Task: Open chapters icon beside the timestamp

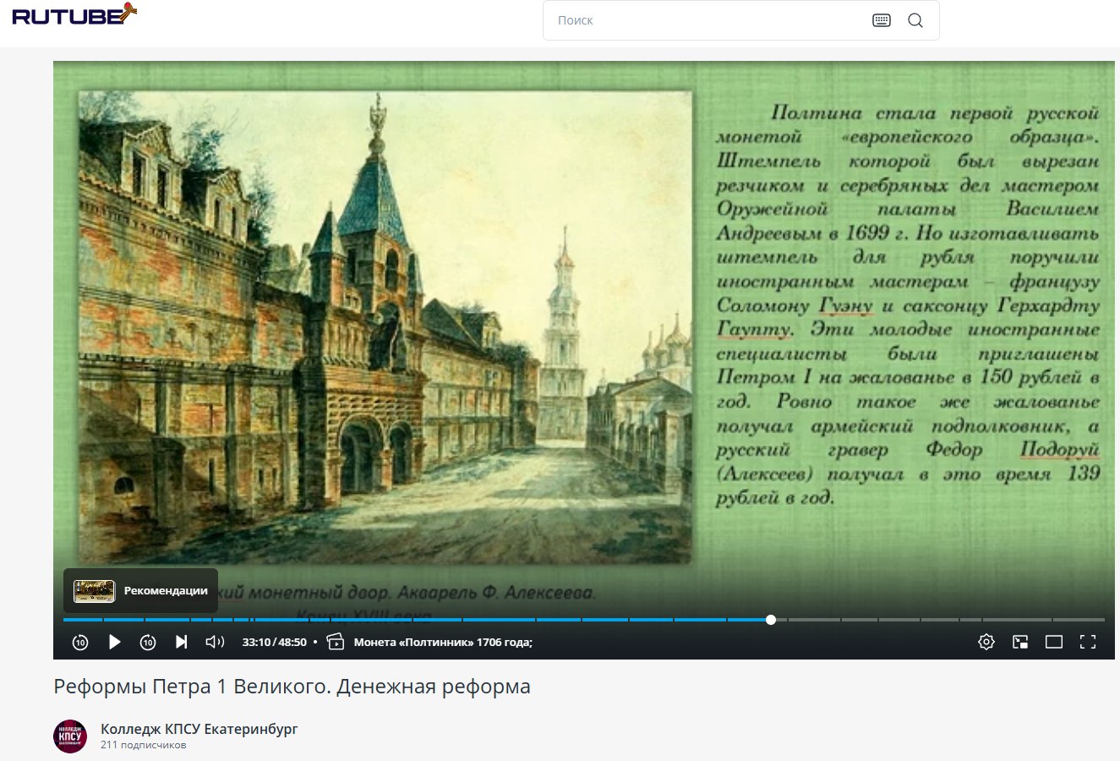Action: click(x=336, y=642)
